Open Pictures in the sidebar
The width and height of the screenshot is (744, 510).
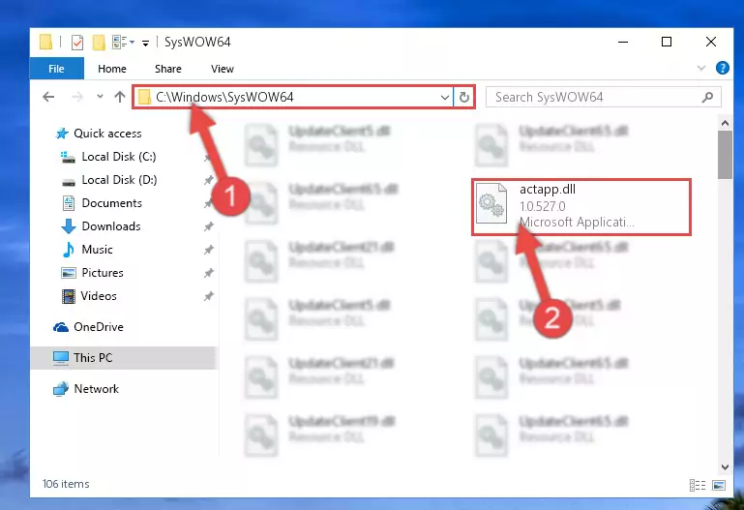coord(103,273)
